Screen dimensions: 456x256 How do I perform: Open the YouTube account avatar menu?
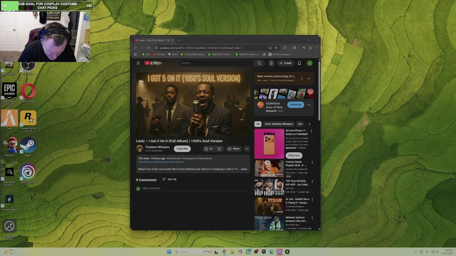click(x=310, y=63)
